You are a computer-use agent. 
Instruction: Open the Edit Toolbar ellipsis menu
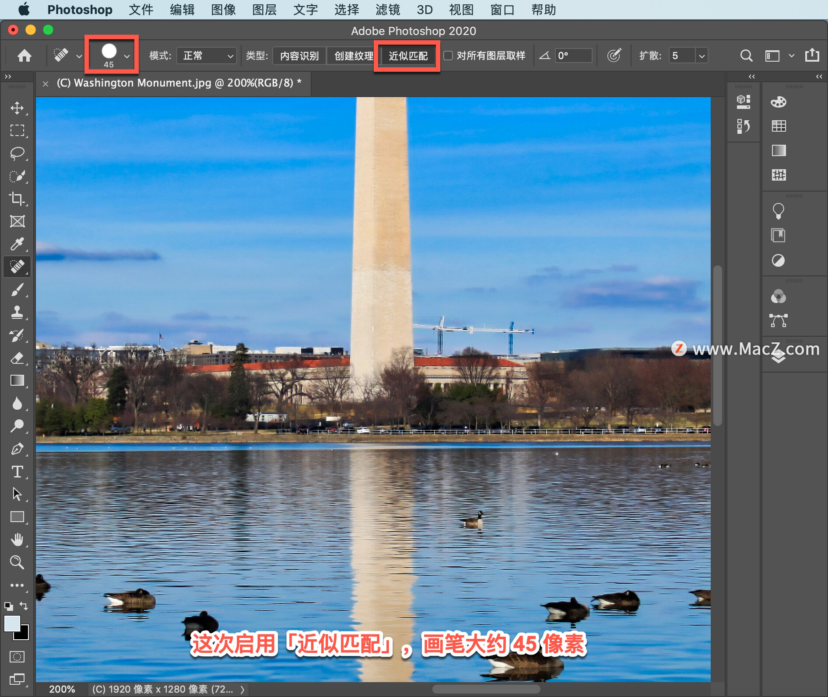pos(17,585)
